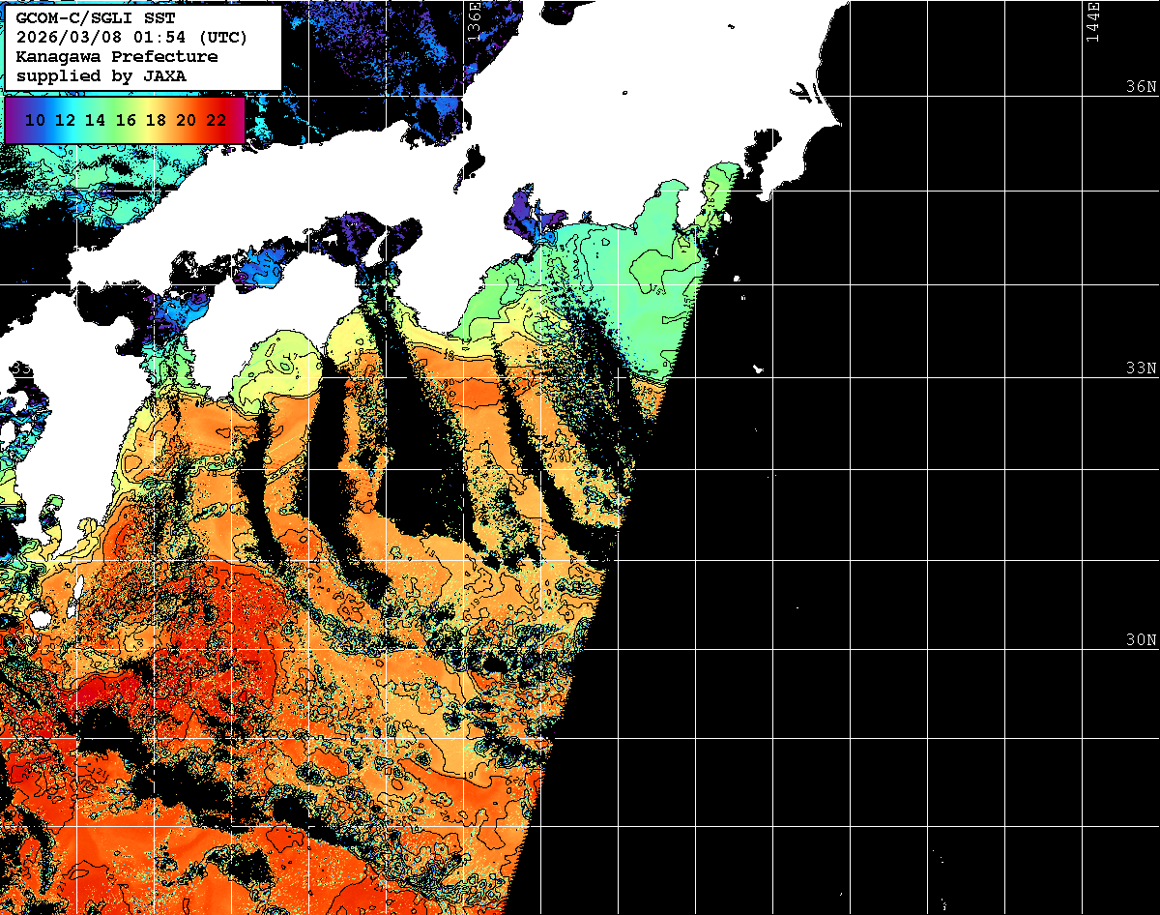The height and width of the screenshot is (915, 1160).
Task: Pick the cyan 14 degree legend mark
Action: click(x=95, y=120)
